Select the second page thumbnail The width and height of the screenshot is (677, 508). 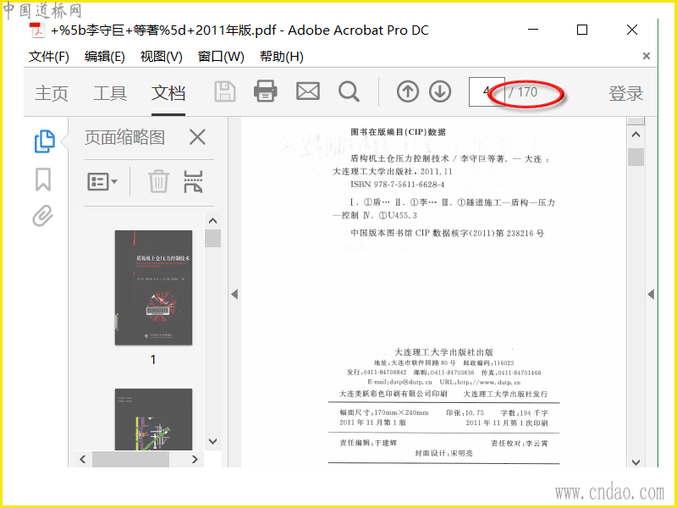click(153, 419)
